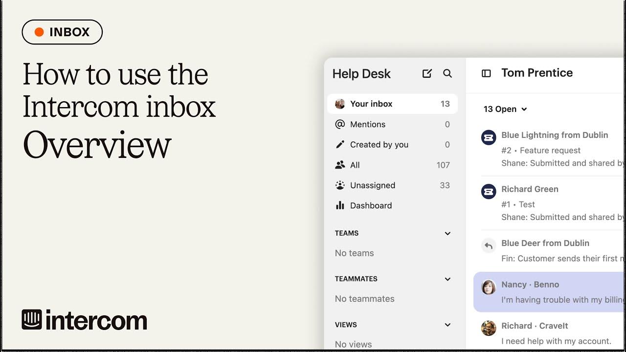This screenshot has width=626, height=352.
Task: Click the Intercom logo
Action: point(84,320)
